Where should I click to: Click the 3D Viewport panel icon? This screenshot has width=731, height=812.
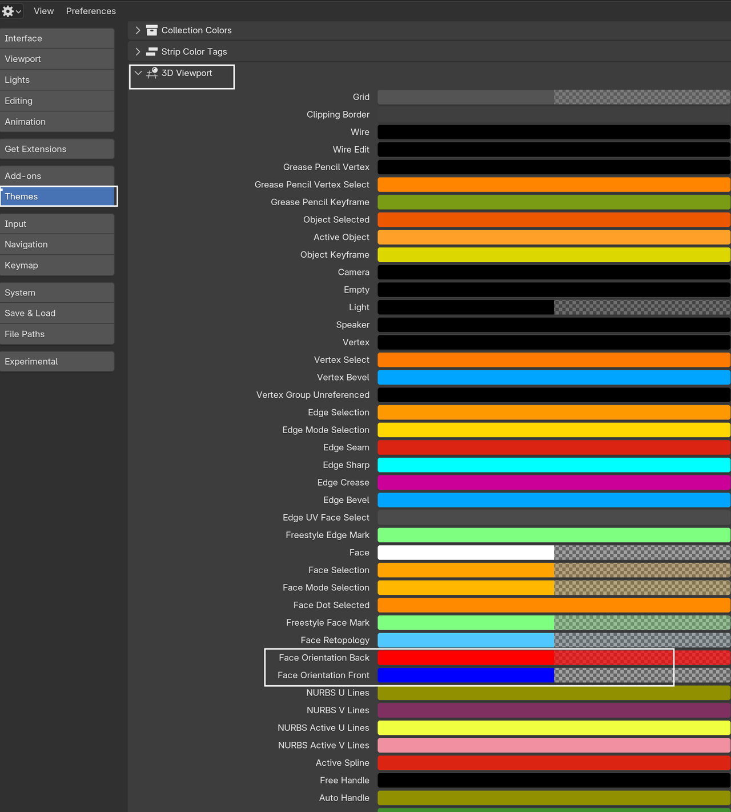152,73
